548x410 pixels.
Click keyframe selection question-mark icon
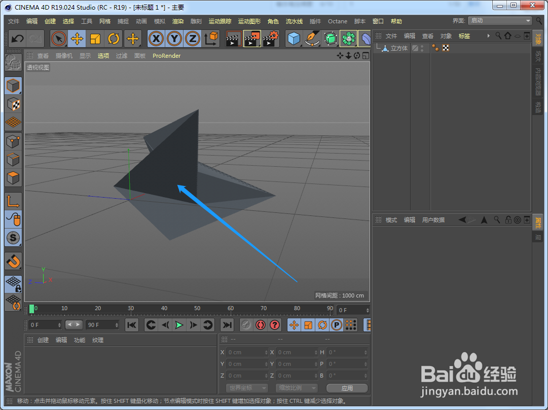pyautogui.click(x=275, y=325)
